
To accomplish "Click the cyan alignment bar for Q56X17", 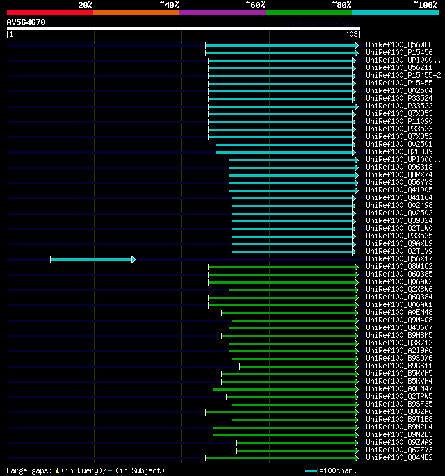I will [91, 260].
